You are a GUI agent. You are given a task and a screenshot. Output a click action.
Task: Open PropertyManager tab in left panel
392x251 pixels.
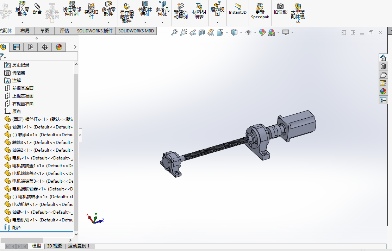click(x=17, y=47)
